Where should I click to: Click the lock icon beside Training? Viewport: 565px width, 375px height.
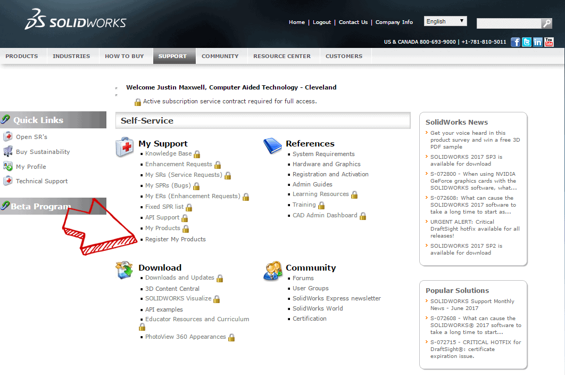321,206
